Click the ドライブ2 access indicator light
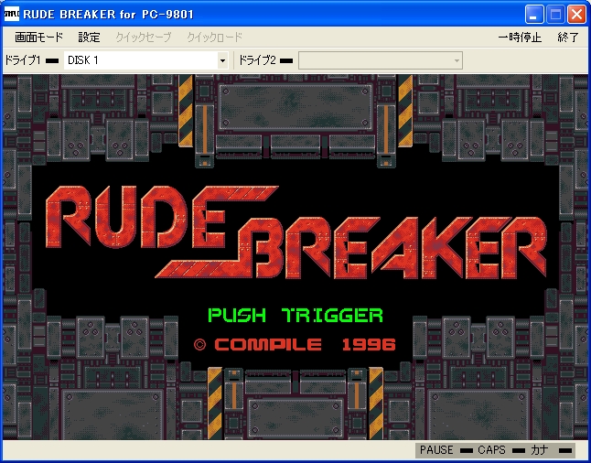 (x=286, y=60)
